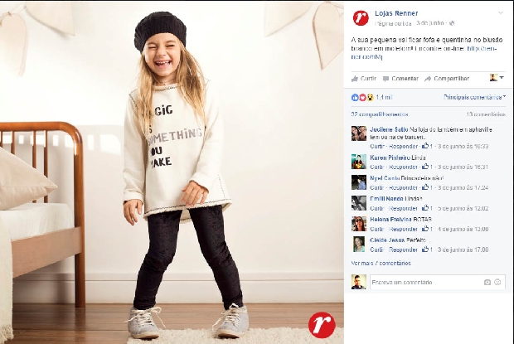Click the Escreva um comentário input field
The height and width of the screenshot is (344, 514).
pyautogui.click(x=426, y=283)
